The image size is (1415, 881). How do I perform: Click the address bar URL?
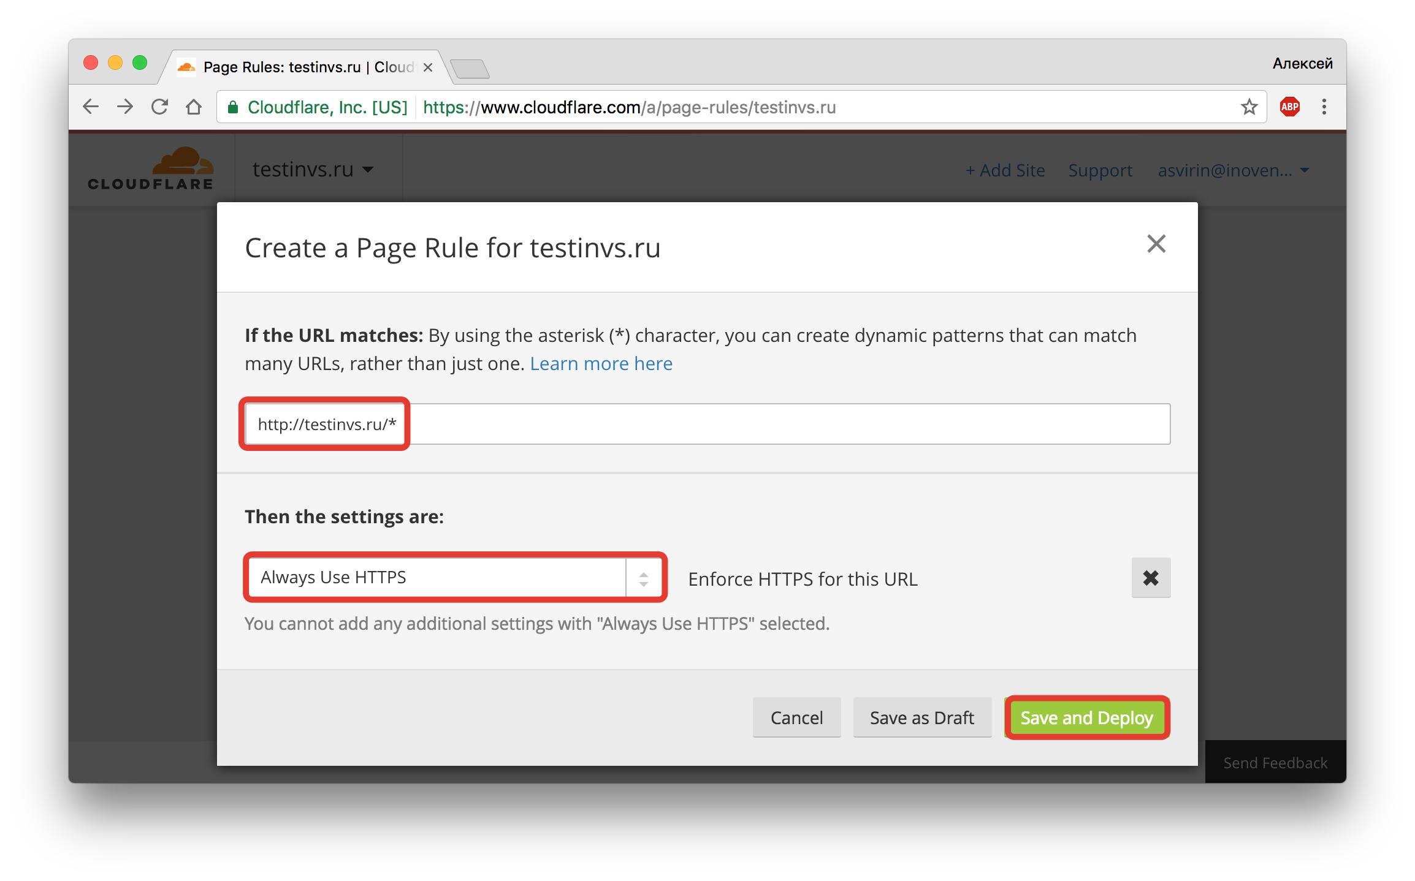(x=629, y=107)
